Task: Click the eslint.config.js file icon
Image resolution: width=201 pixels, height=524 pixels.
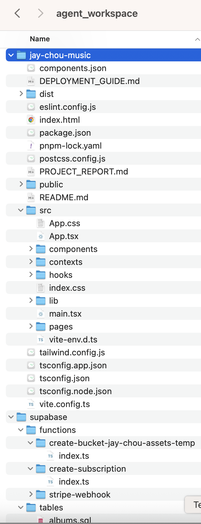Action: (x=31, y=107)
